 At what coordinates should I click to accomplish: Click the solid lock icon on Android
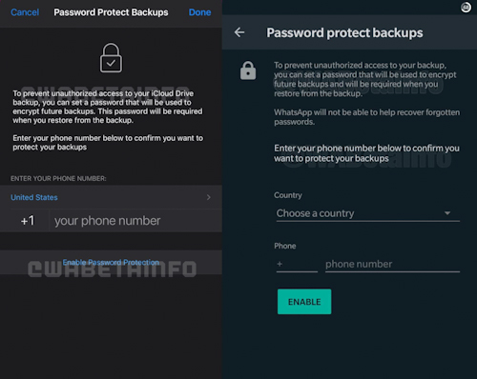click(248, 70)
